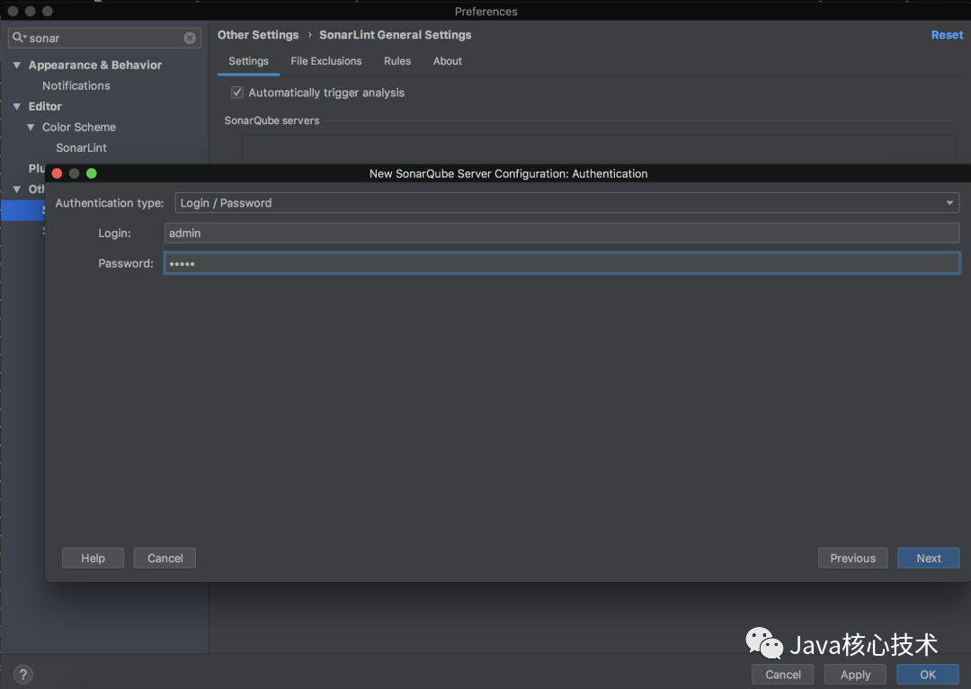
Task: Click the sonar search input
Action: coord(104,38)
